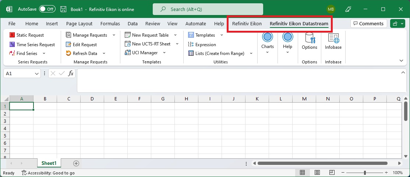Switch to the Data tab
The height and width of the screenshot is (177, 410).
click(132, 24)
